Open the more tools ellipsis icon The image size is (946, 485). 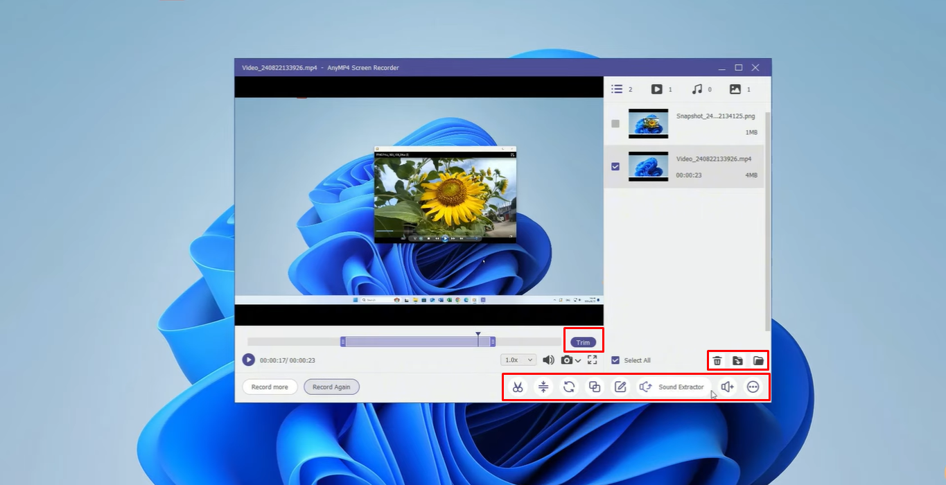[753, 387]
